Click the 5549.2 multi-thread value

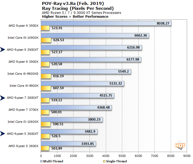pyautogui.click(x=124, y=71)
